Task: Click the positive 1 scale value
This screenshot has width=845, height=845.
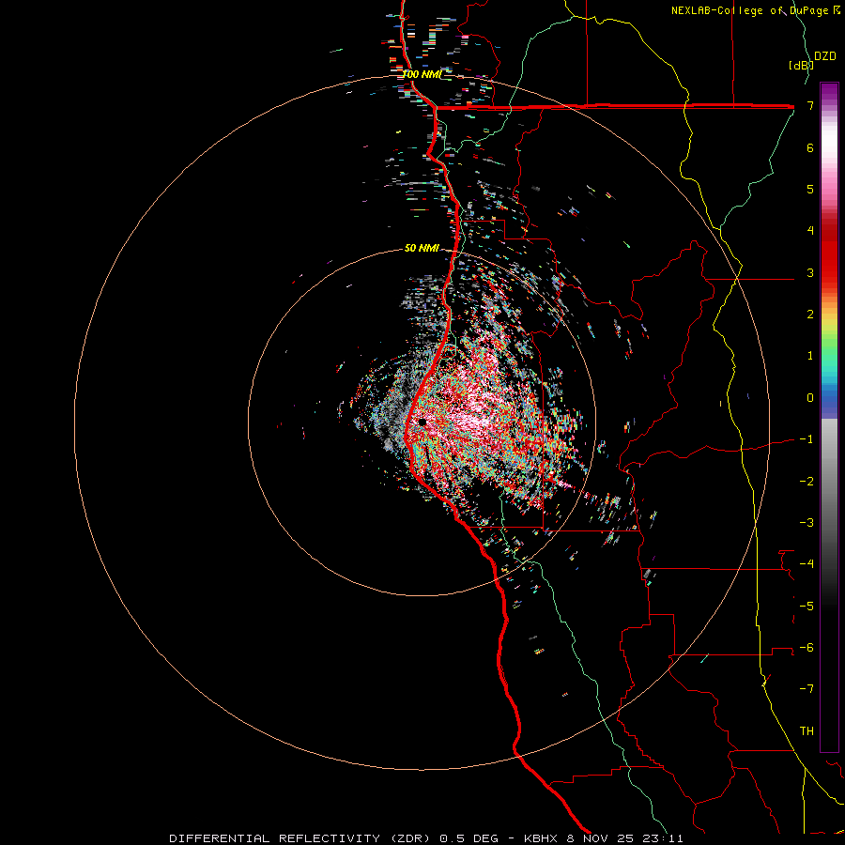Action: tap(810, 356)
